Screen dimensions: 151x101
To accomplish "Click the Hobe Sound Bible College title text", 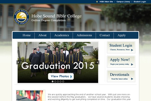I will (x=57, y=16).
